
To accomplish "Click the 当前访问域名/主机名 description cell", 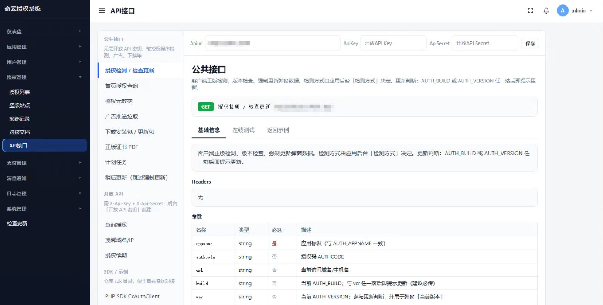I will (417, 270).
